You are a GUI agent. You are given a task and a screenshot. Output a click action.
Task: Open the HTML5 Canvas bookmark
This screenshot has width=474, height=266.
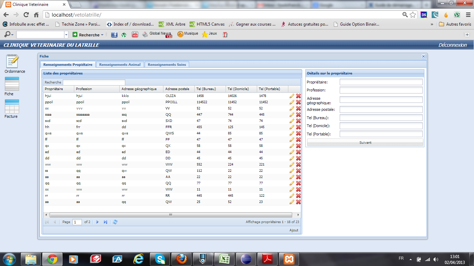point(207,24)
